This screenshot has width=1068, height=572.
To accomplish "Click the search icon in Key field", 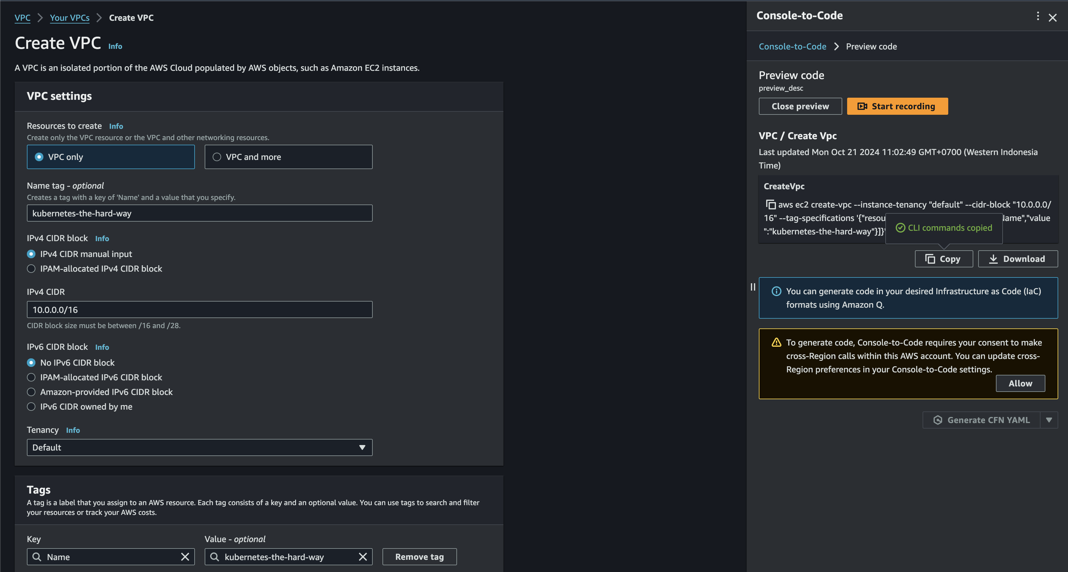I will [37, 557].
